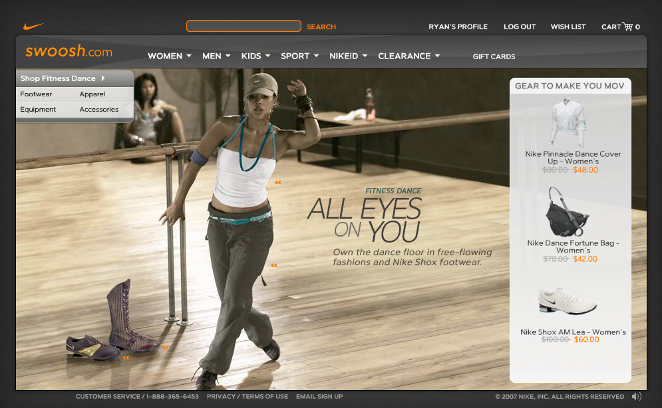Expand the Shop Fitness Dance arrow

(102, 78)
